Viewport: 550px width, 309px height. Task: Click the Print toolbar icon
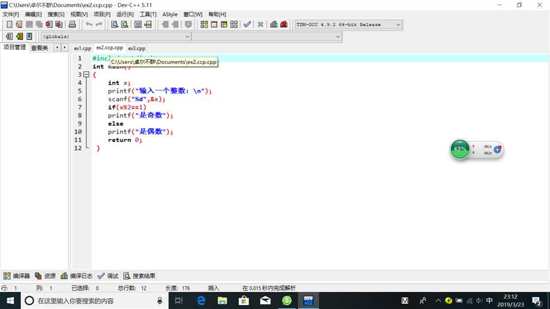click(x=72, y=24)
